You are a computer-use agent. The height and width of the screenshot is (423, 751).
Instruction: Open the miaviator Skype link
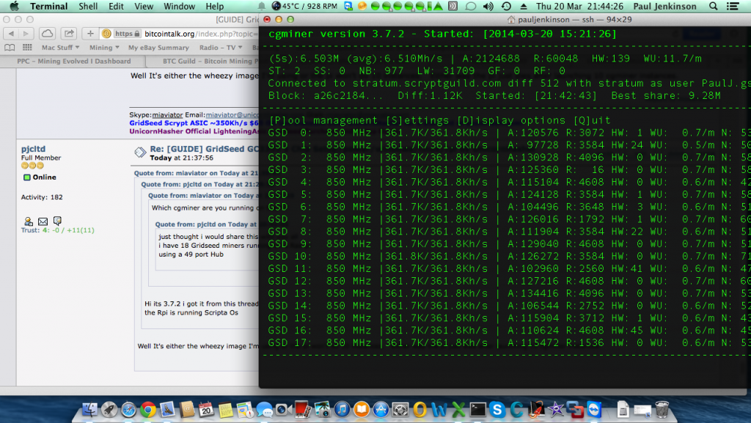(168, 115)
